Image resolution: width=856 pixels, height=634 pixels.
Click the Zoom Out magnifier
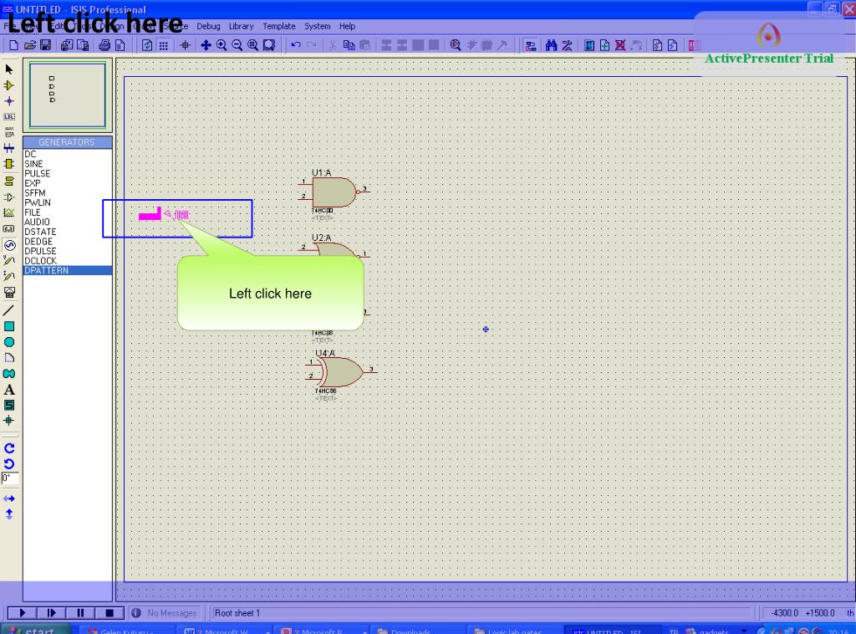pyautogui.click(x=237, y=45)
